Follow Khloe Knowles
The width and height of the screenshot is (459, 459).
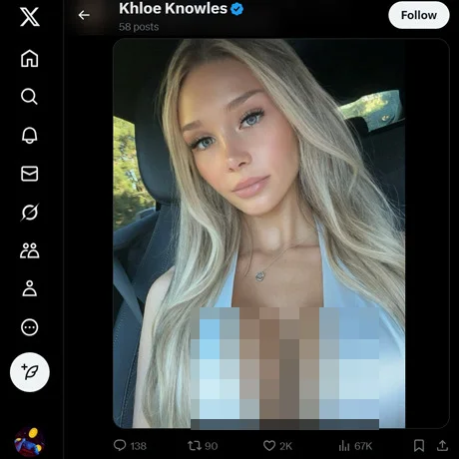point(419,15)
